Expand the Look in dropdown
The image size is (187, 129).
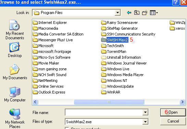click(117, 13)
